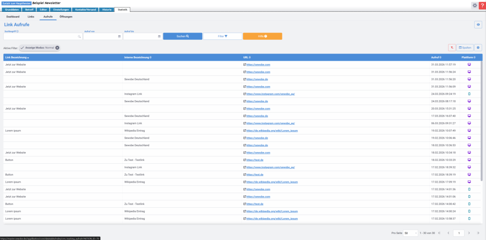Open table settings blue gear icon

(478, 48)
